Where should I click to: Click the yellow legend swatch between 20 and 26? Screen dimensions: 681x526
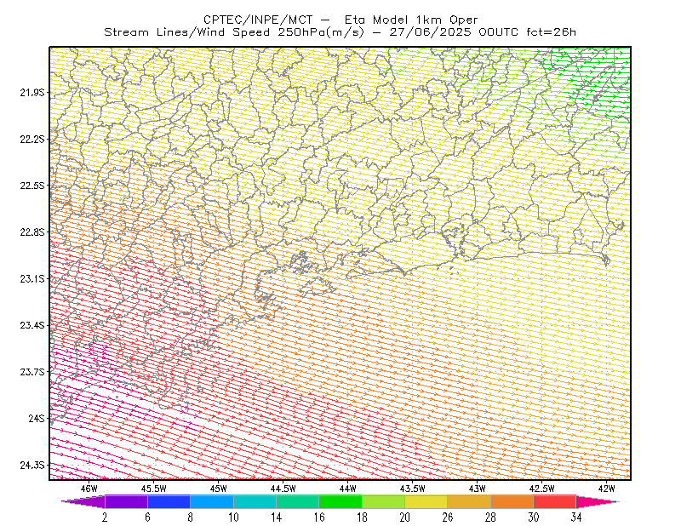(426, 501)
